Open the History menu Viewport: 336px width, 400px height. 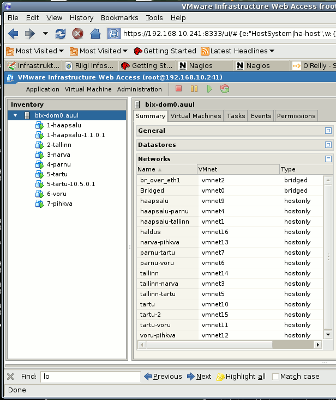point(82,18)
